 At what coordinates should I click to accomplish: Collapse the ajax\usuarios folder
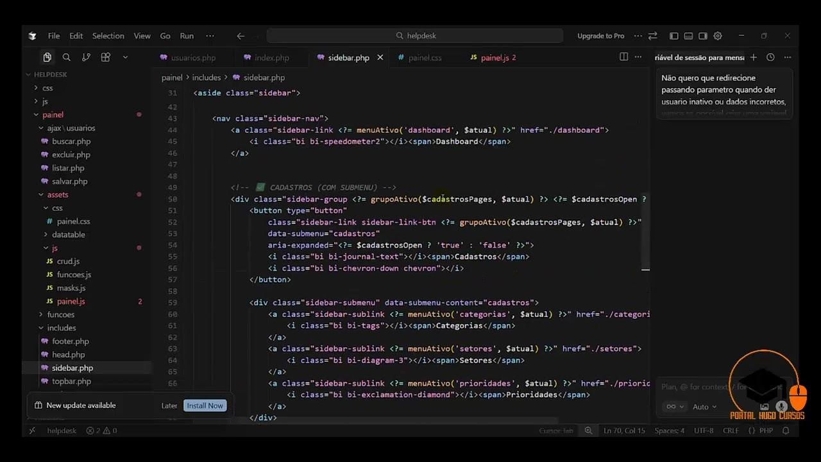[x=71, y=128]
